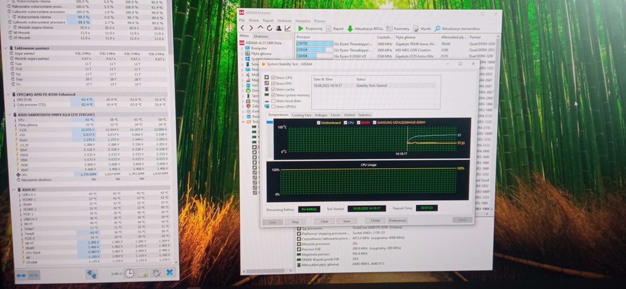Click the Preferences button
The image size is (626, 289).
pos(398,220)
